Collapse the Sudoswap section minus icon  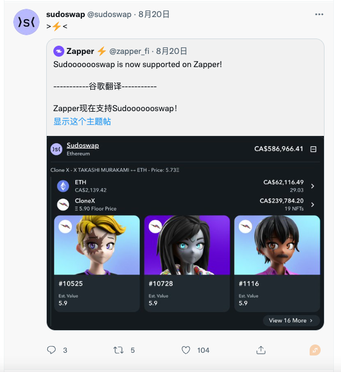pos(313,149)
